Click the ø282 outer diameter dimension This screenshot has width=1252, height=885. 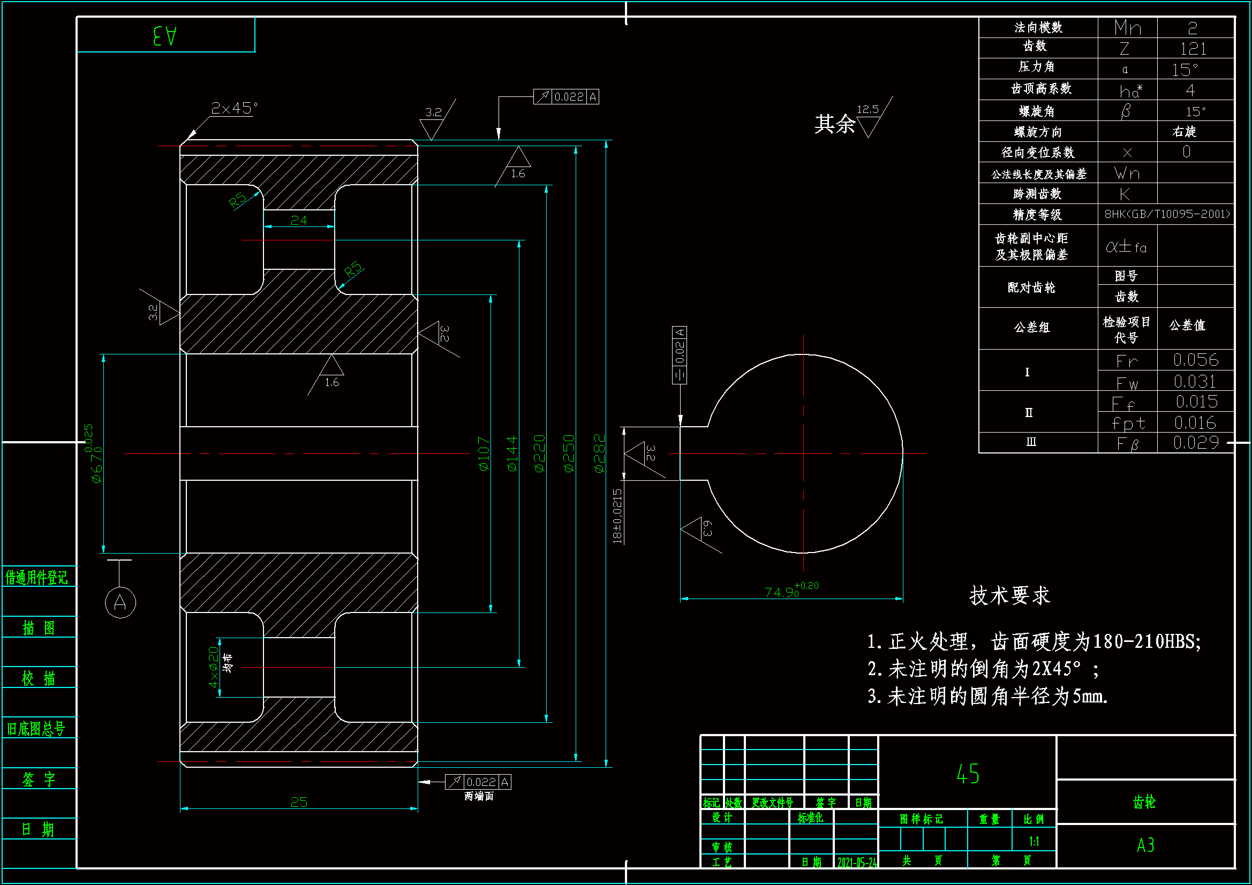tap(599, 453)
